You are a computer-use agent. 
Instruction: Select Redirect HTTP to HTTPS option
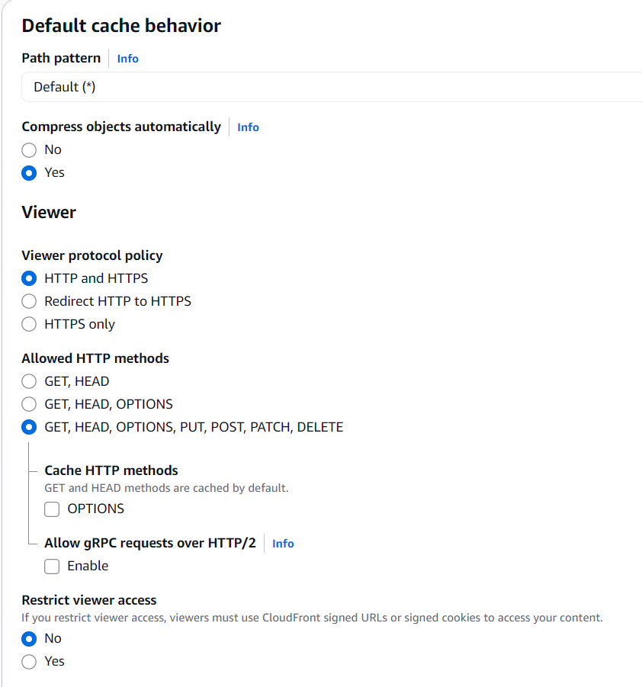(x=29, y=301)
